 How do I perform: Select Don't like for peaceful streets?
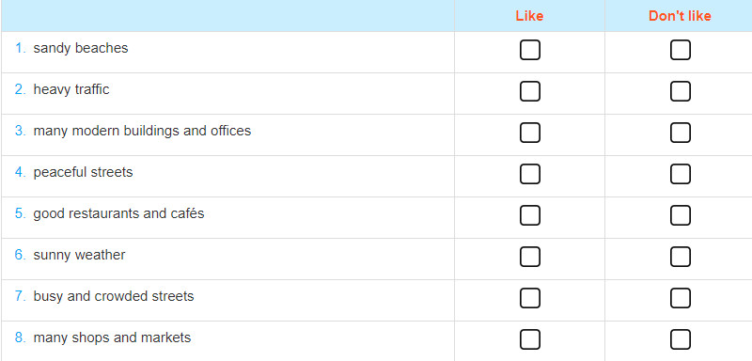pyautogui.click(x=680, y=174)
